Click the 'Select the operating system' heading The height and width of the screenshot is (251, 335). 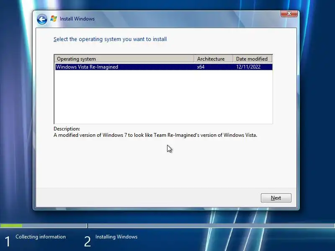click(x=110, y=39)
